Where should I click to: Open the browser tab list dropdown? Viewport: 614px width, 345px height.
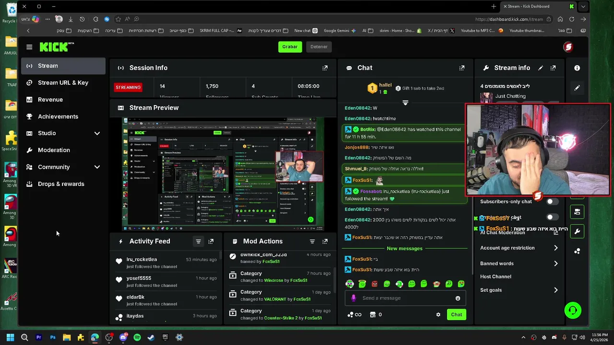pyautogui.click(x=583, y=6)
